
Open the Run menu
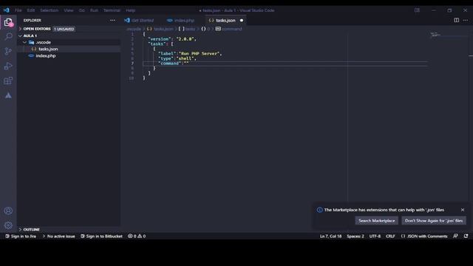[94, 10]
